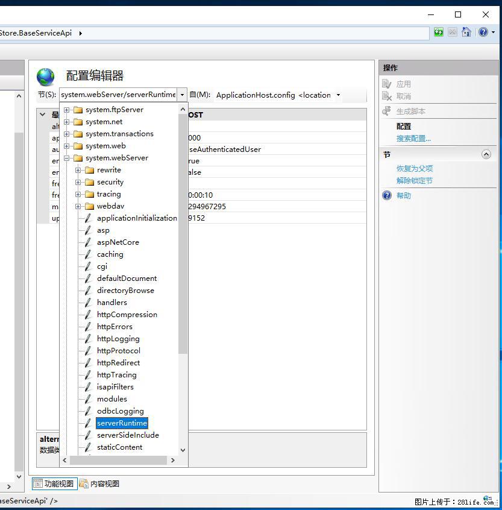Select the aspNetCore section icon

coord(88,242)
